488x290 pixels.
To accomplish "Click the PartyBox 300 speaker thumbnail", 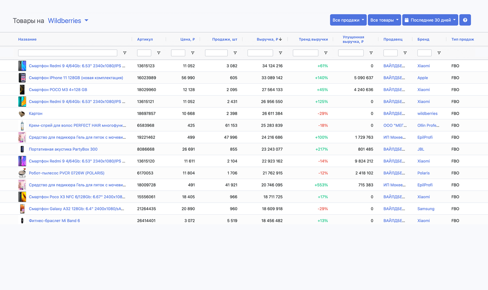I will [x=22, y=149].
